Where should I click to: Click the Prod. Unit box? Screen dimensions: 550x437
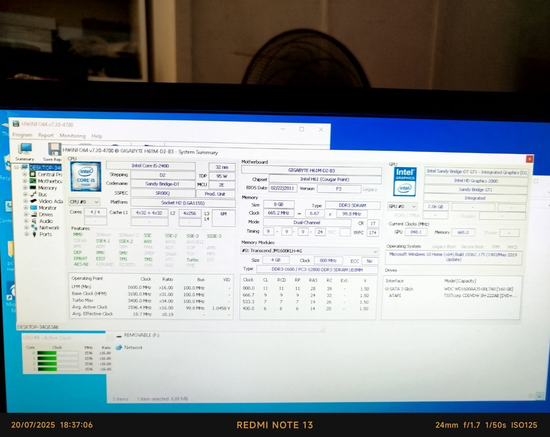click(x=215, y=194)
